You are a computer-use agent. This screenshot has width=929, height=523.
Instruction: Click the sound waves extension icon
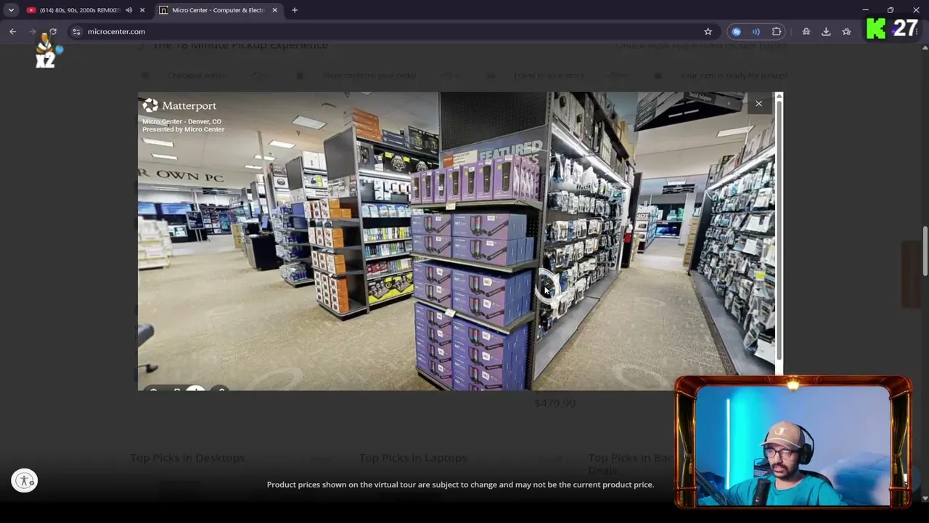[x=756, y=31]
